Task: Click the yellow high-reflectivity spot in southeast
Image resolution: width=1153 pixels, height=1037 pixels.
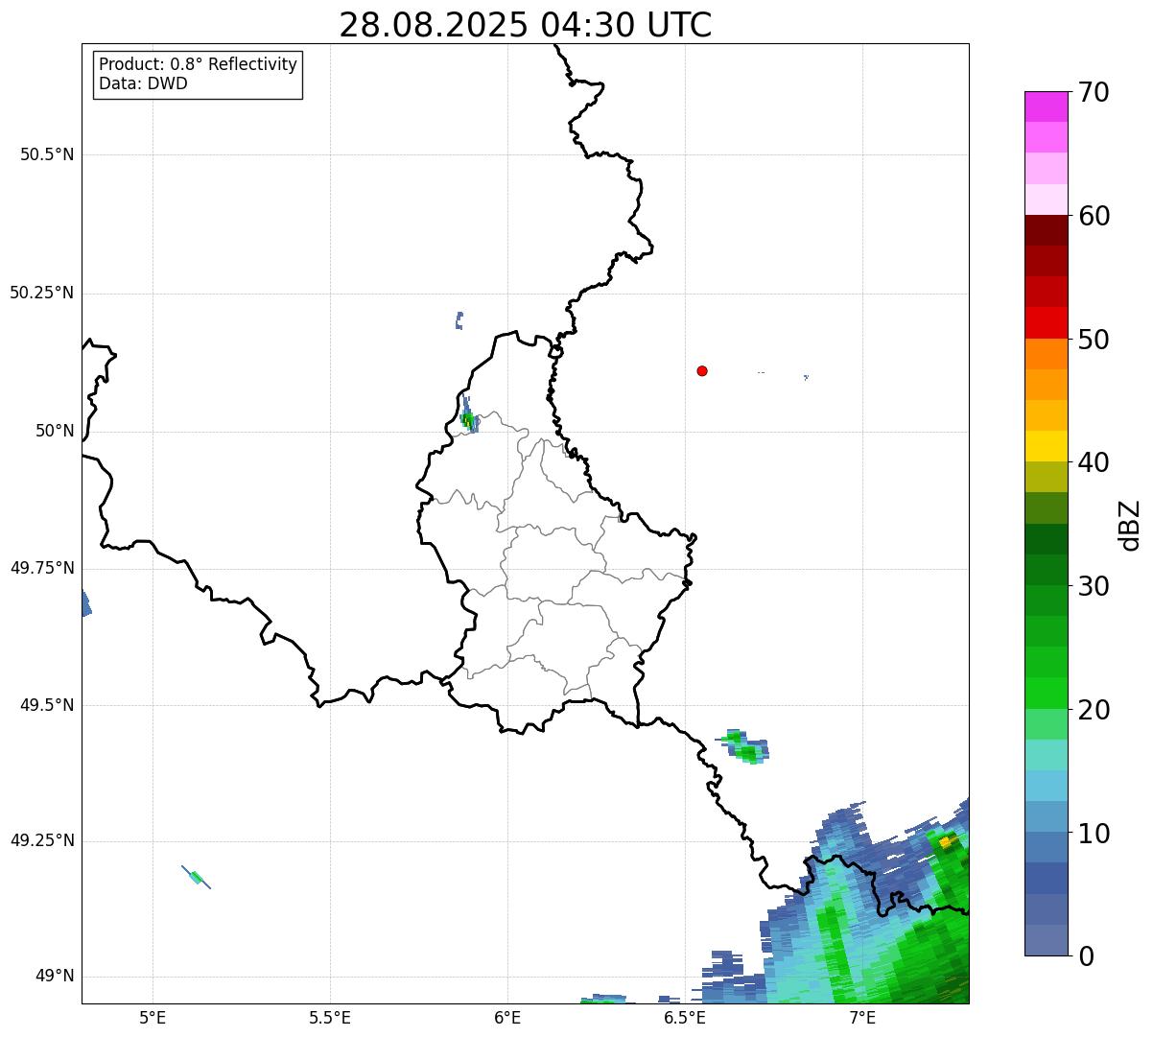Action: coord(947,842)
